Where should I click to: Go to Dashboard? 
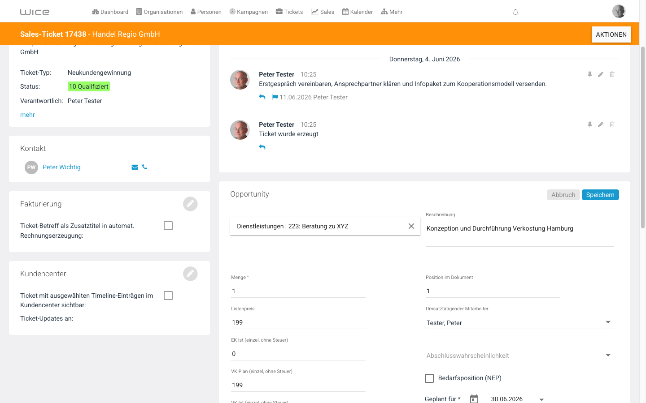tap(110, 12)
